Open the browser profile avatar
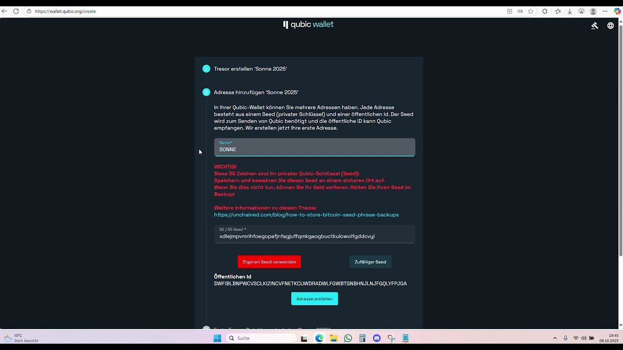623x350 pixels. click(x=593, y=11)
